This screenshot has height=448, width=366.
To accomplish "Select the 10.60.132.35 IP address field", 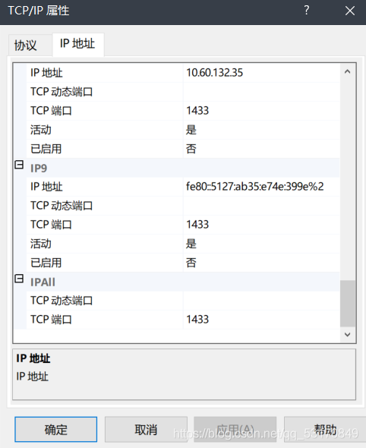I will (x=261, y=73).
